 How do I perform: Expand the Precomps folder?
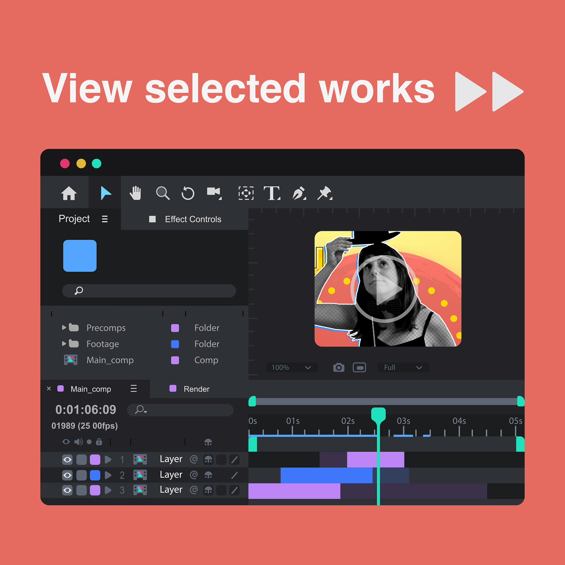pos(64,328)
